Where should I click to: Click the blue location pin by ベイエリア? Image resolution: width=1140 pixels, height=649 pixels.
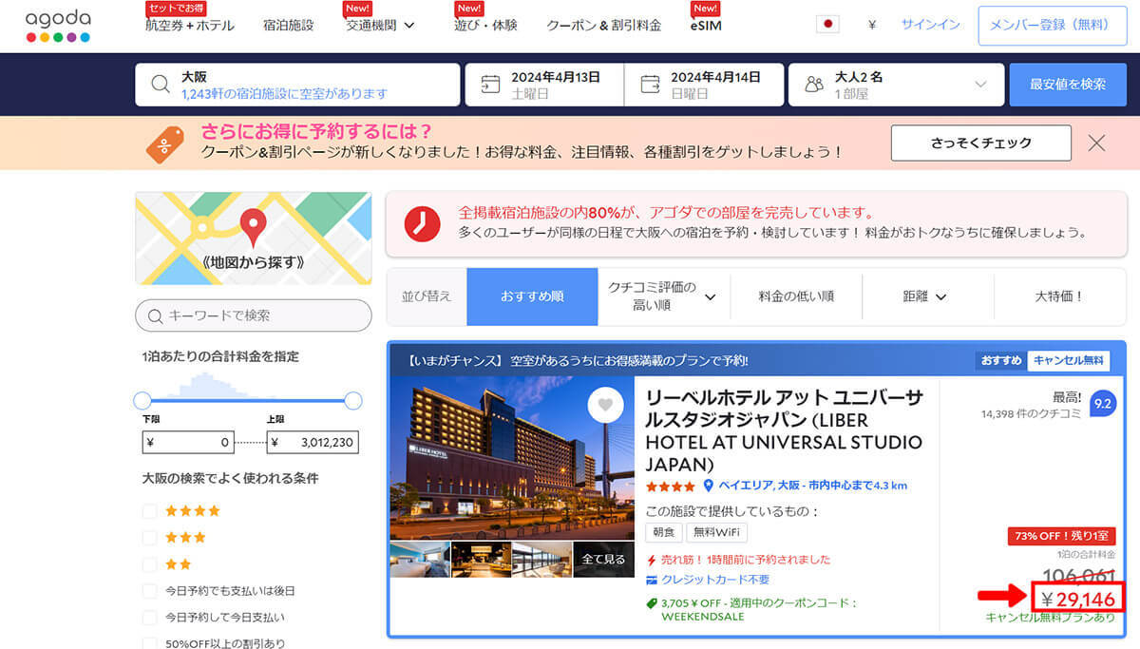click(708, 485)
